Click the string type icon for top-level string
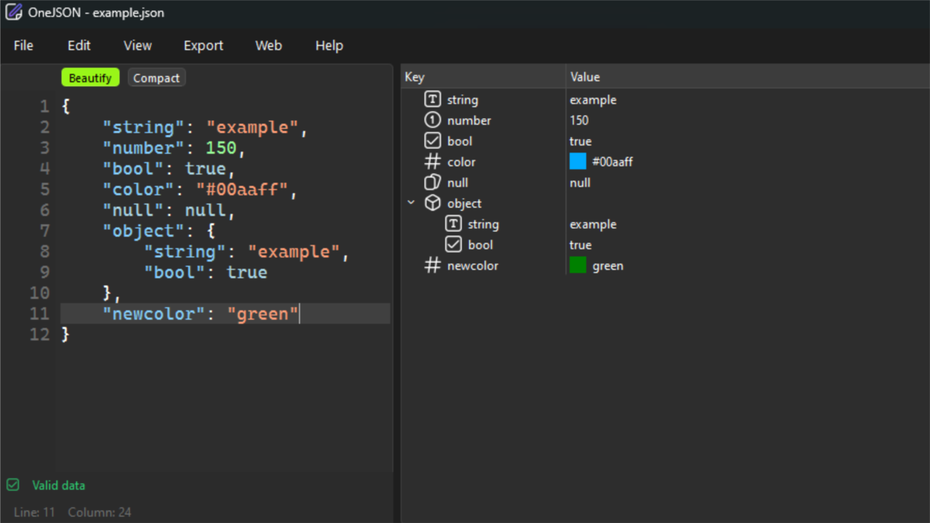 [x=432, y=100]
